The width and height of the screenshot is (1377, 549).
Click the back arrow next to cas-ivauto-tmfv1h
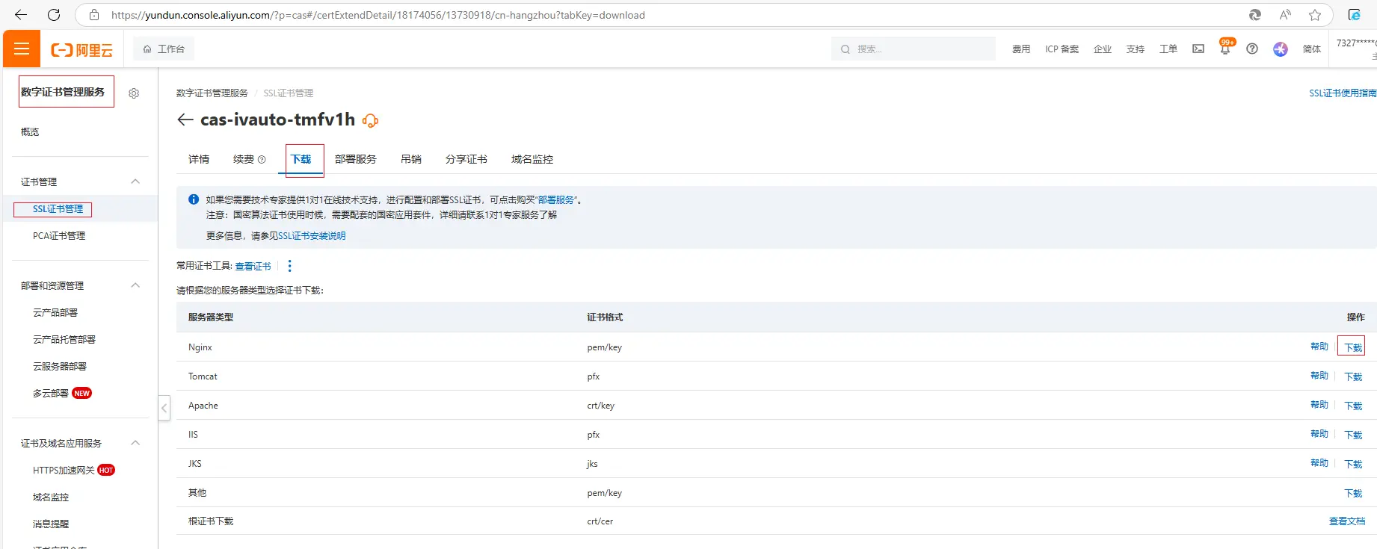click(185, 120)
